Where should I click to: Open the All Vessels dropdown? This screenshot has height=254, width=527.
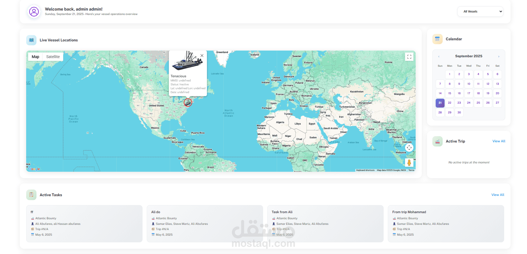[x=480, y=11]
